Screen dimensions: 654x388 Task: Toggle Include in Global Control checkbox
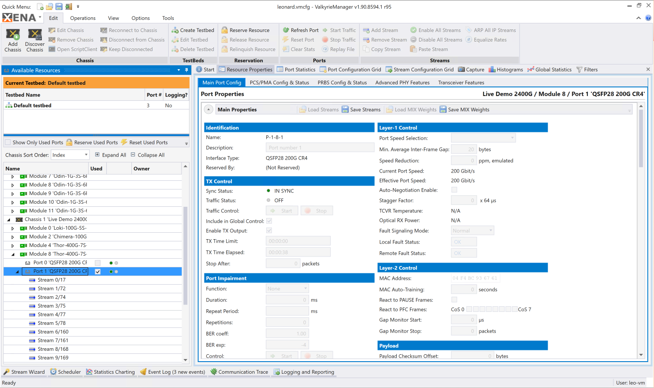269,221
